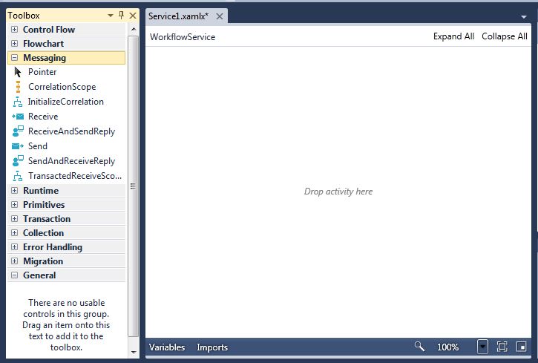538x363 pixels.
Task: Click the CorrelationScope activity icon
Action: pyautogui.click(x=18, y=87)
